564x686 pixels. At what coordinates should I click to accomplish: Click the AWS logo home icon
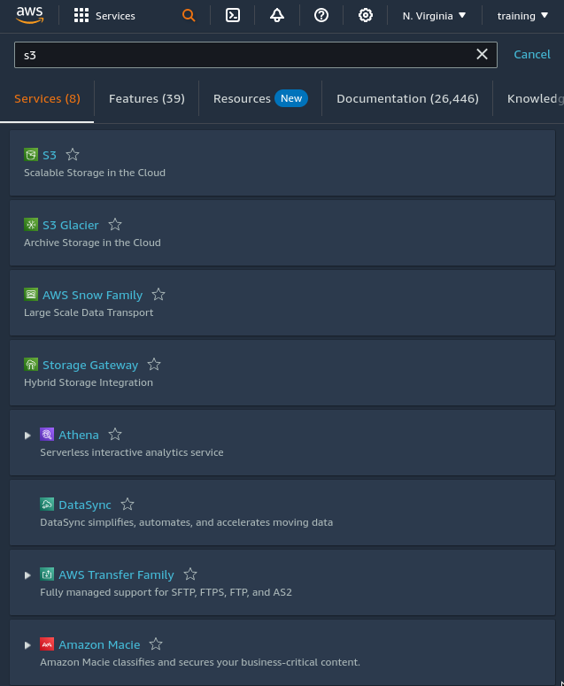[29, 15]
